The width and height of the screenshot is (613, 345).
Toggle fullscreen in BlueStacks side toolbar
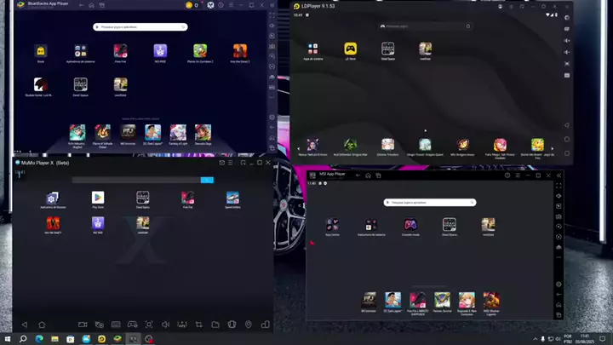[272, 26]
